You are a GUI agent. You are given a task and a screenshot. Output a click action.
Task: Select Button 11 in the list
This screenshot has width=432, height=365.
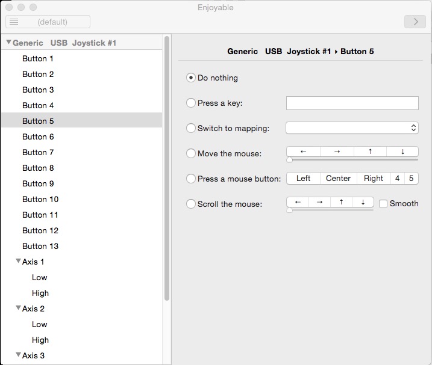pyautogui.click(x=81, y=215)
